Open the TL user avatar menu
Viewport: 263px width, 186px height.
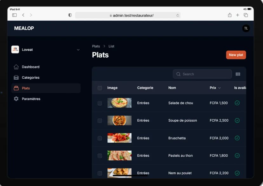(x=246, y=28)
